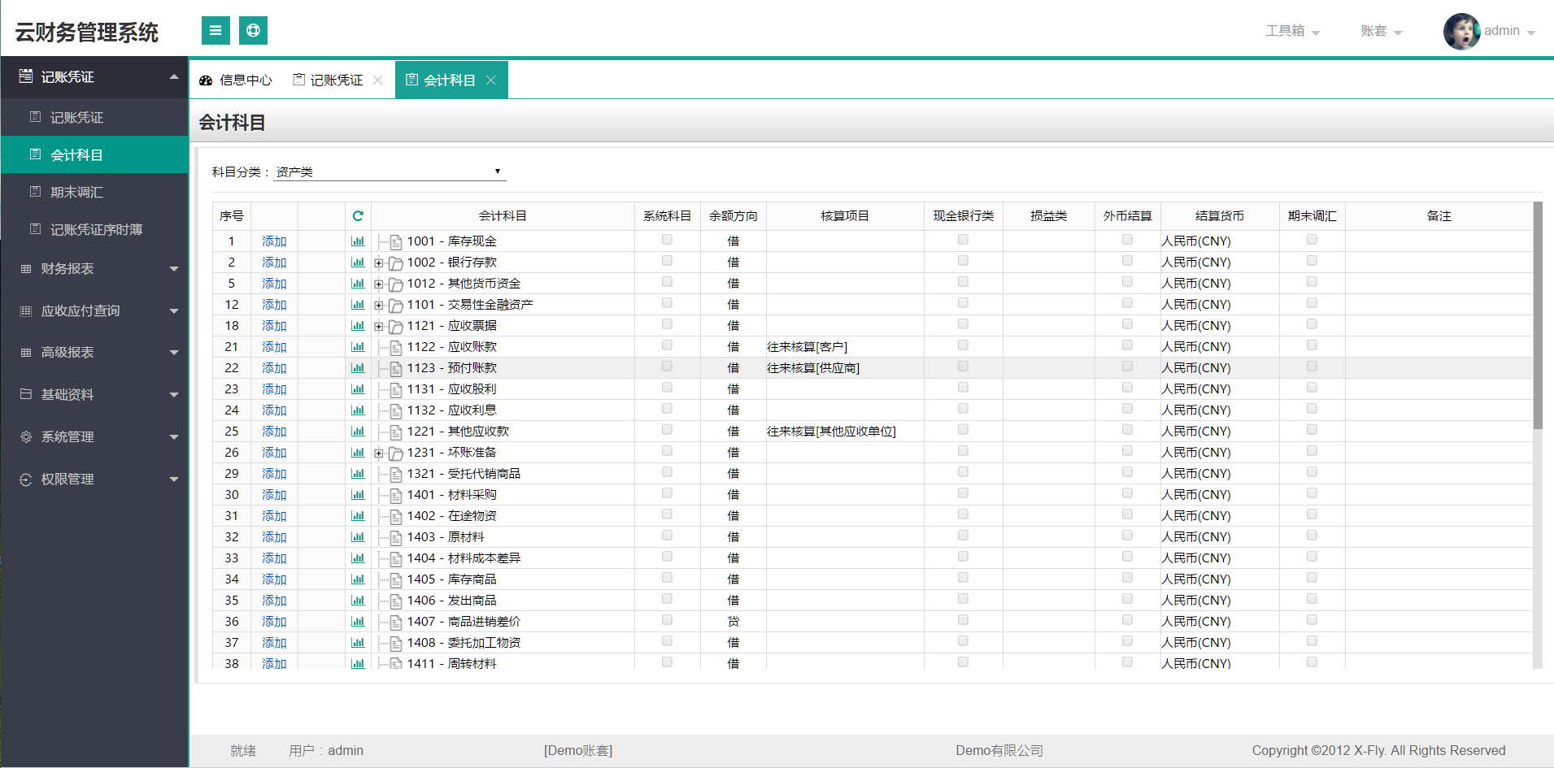Image resolution: width=1554 pixels, height=768 pixels.
Task: Click document icon of 1131 应收股利
Action: [396, 389]
